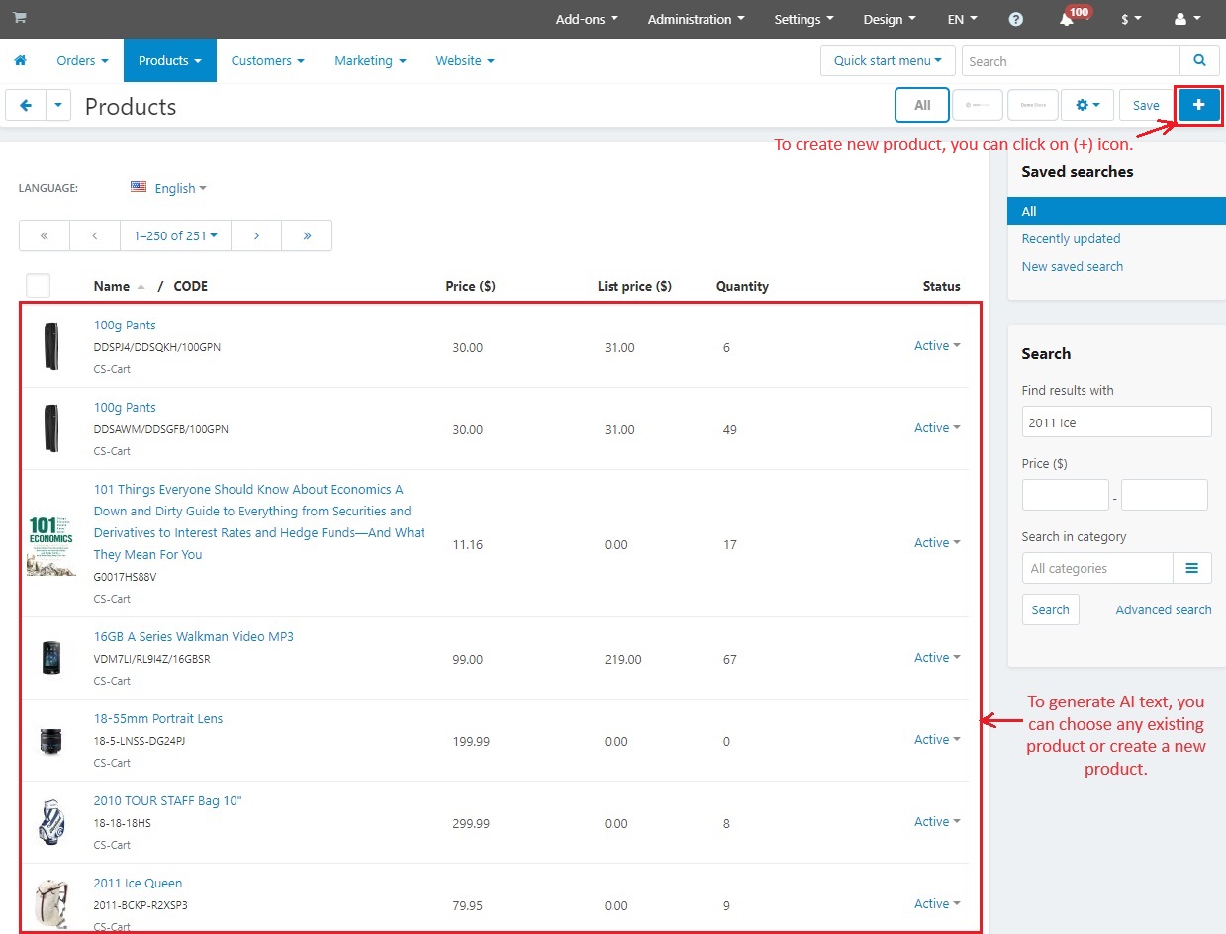The height and width of the screenshot is (934, 1226).
Task: Click the 2011 Ice Queen backpack thumbnail
Action: [x=51, y=902]
